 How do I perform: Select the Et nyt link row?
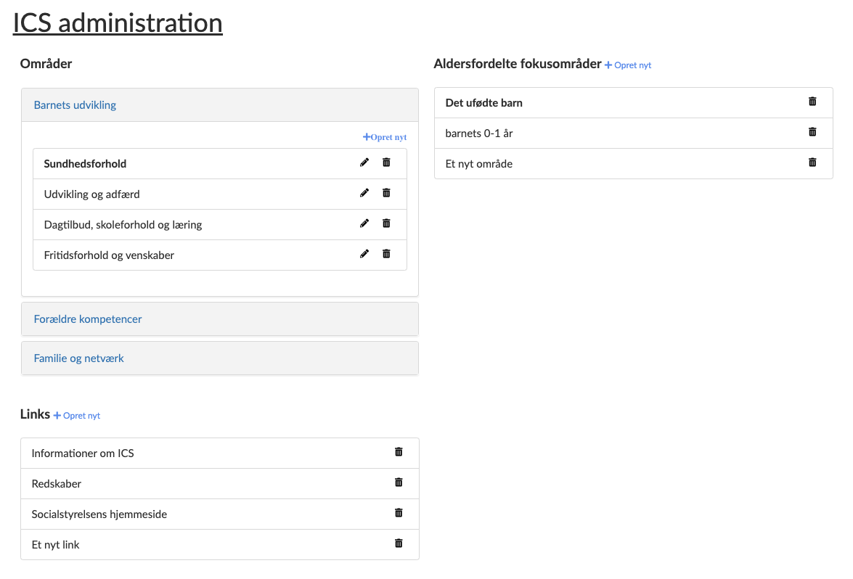[x=56, y=545]
